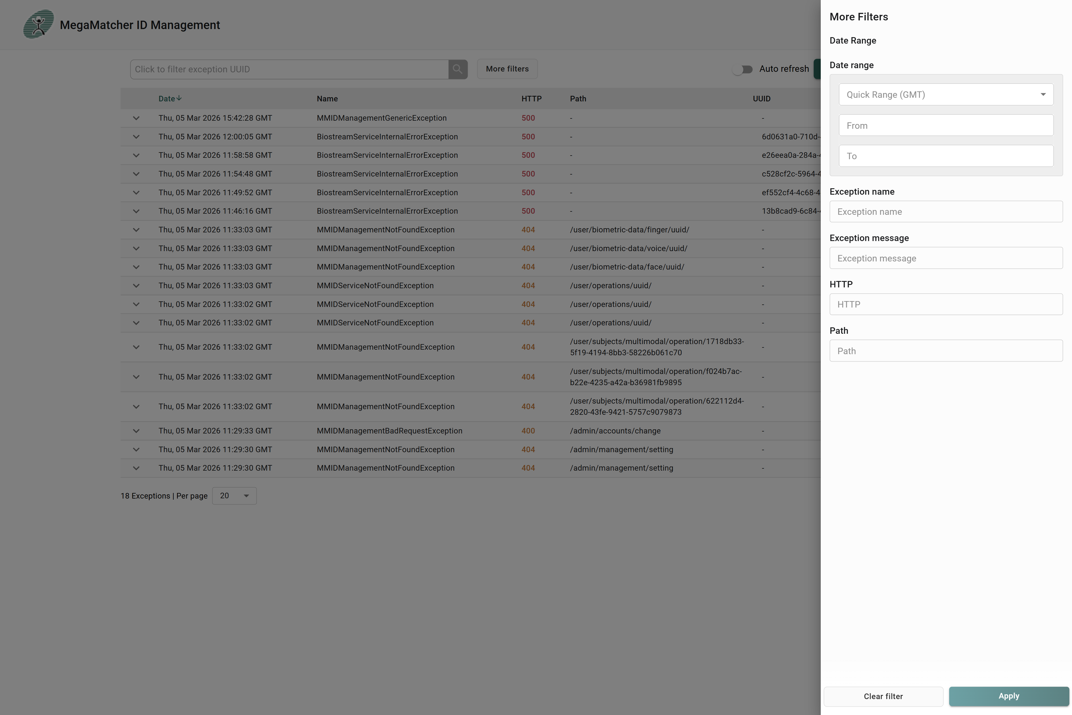Sort by the Date column header

[166, 99]
